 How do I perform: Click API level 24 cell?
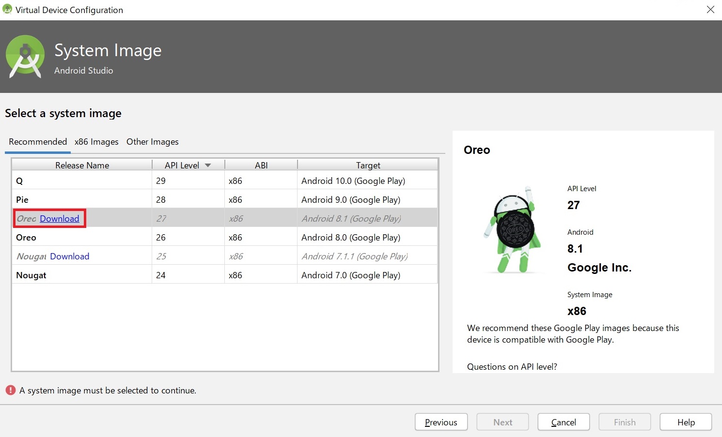click(x=188, y=275)
